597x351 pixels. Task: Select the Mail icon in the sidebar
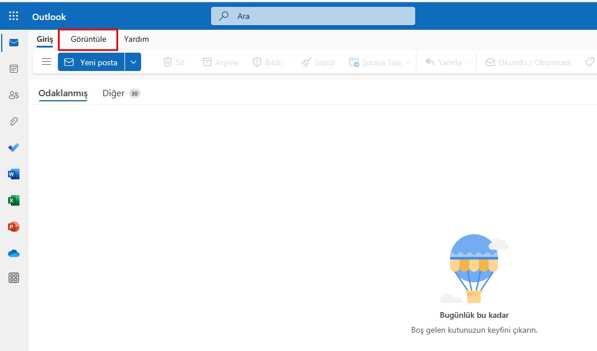[14, 41]
